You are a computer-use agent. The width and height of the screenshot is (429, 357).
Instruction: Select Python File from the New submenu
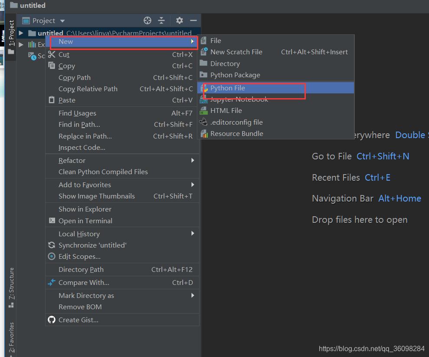click(x=275, y=88)
